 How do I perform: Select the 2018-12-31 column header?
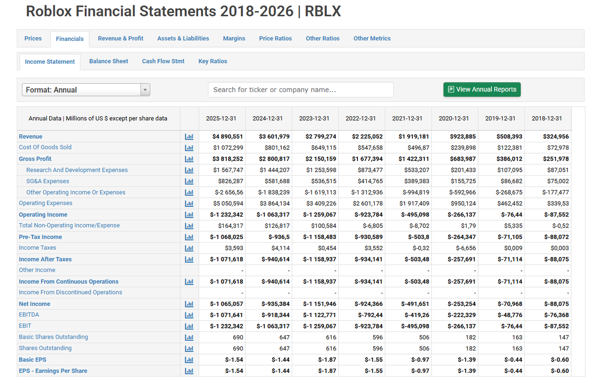coord(547,118)
